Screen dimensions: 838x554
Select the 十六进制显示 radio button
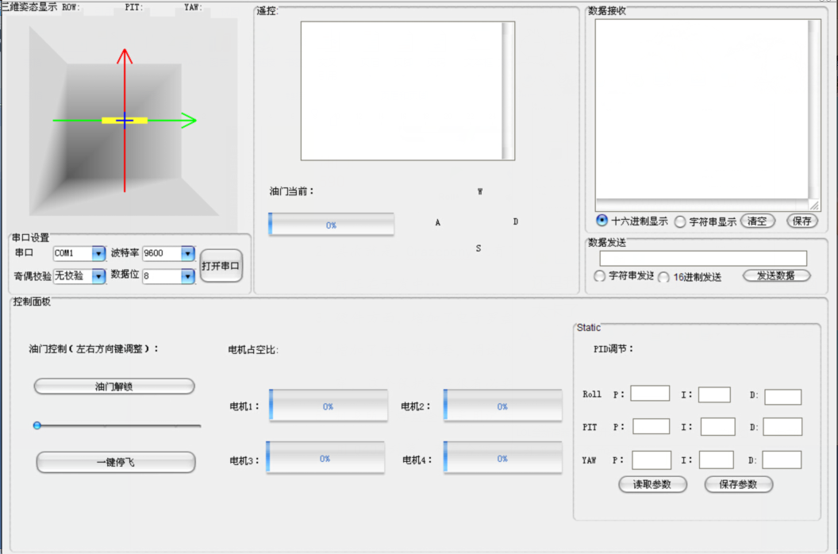602,221
